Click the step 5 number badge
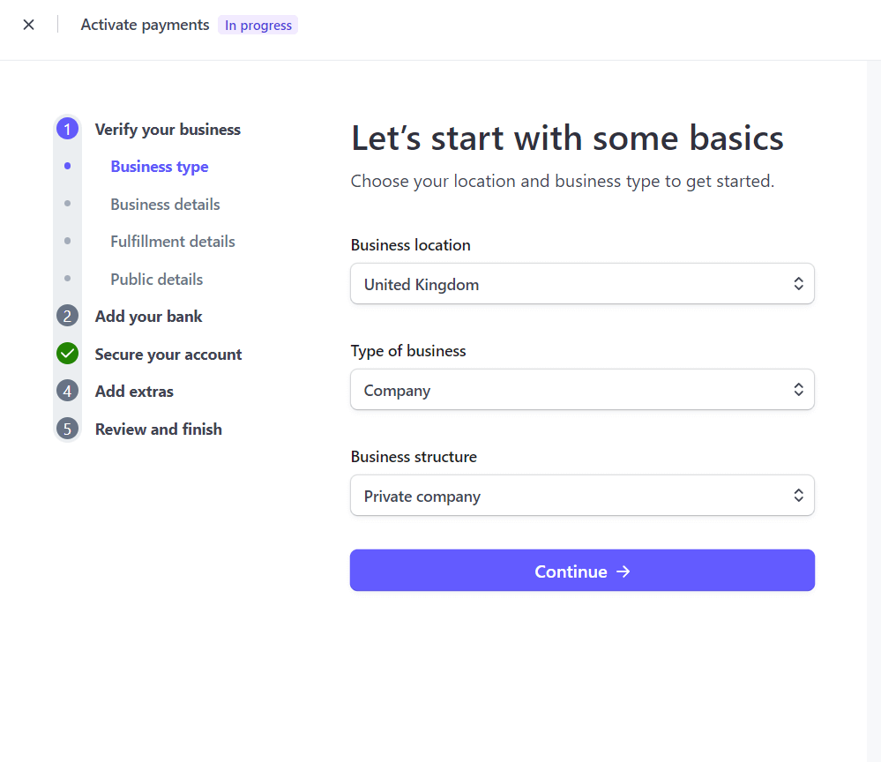881x762 pixels. click(67, 429)
